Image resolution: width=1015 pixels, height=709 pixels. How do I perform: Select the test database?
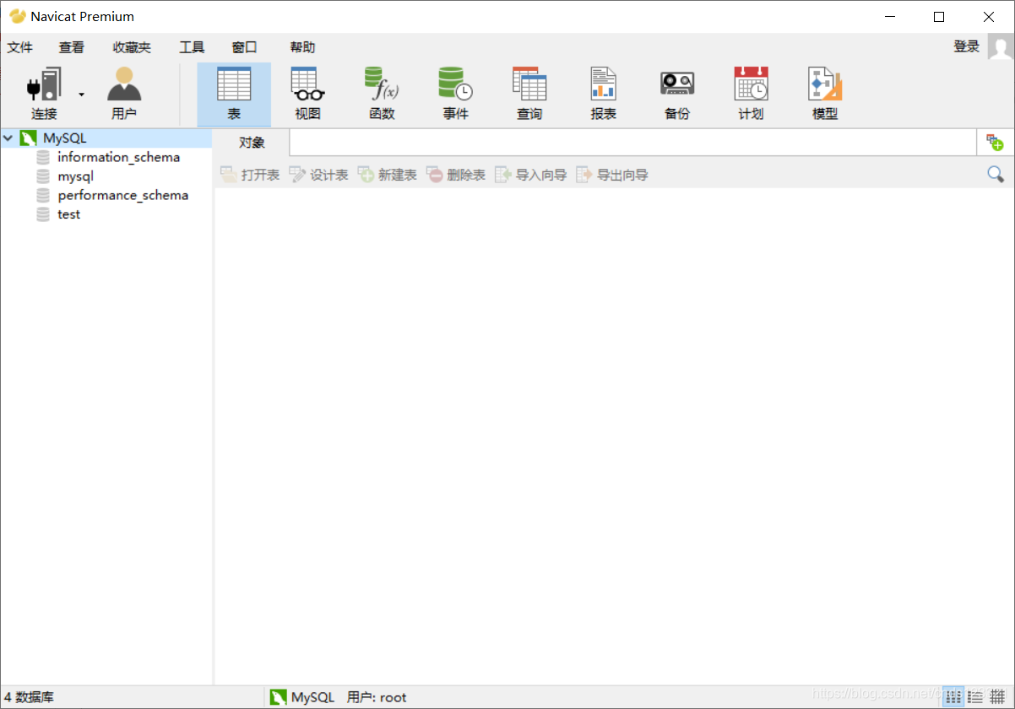coord(69,214)
